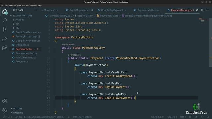
Task: Click 0 references above create method
Action: (74, 55)
